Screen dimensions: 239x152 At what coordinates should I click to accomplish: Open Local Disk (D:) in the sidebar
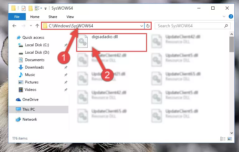pos(37,52)
